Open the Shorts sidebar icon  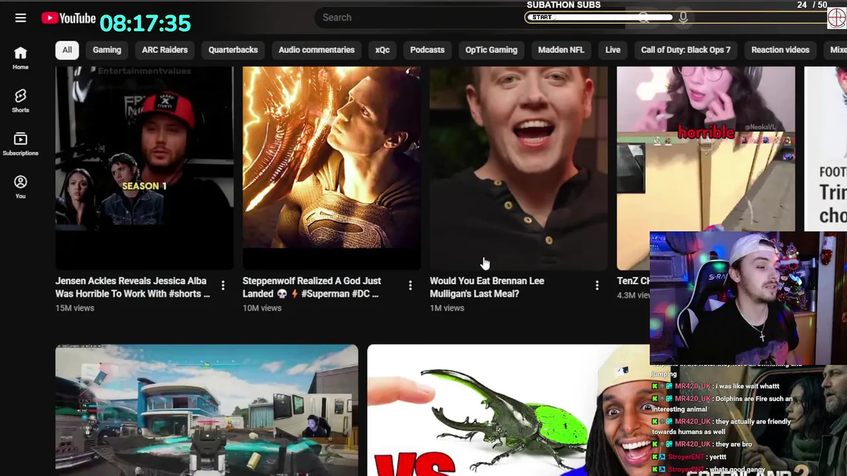[x=21, y=101]
